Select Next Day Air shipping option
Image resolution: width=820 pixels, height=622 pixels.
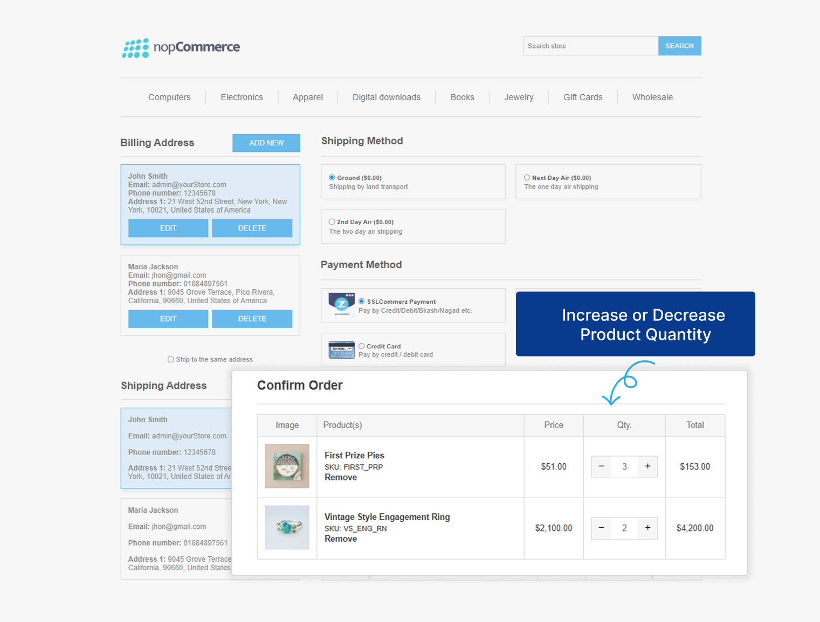[x=527, y=177]
